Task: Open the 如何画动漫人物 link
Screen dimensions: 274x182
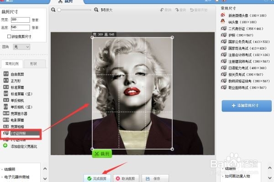Action: (237, 176)
